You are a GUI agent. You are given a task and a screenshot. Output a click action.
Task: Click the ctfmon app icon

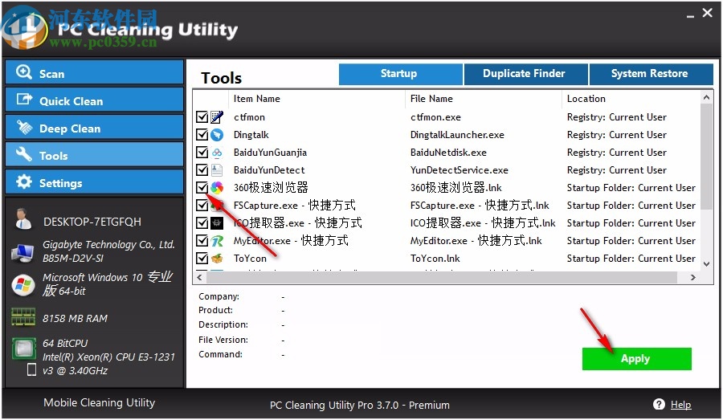pos(217,117)
